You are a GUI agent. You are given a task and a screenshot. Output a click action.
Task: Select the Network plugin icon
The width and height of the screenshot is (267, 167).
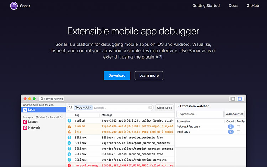(25, 128)
